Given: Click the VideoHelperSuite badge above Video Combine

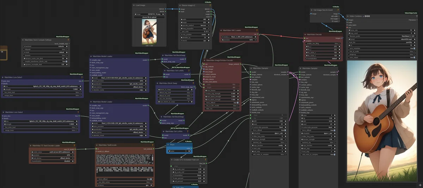Looking at the screenshot, I should point(411,13).
